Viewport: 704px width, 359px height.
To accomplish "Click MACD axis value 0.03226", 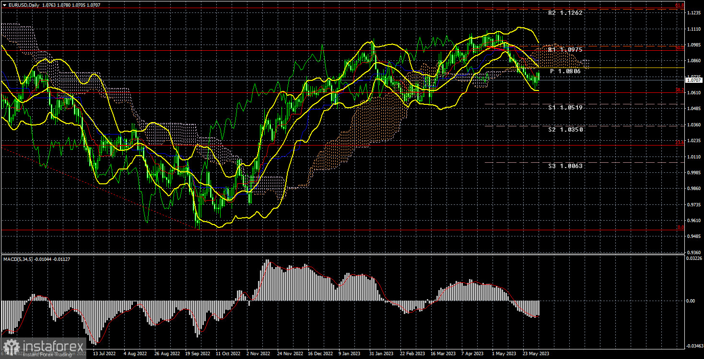I will tap(693, 258).
